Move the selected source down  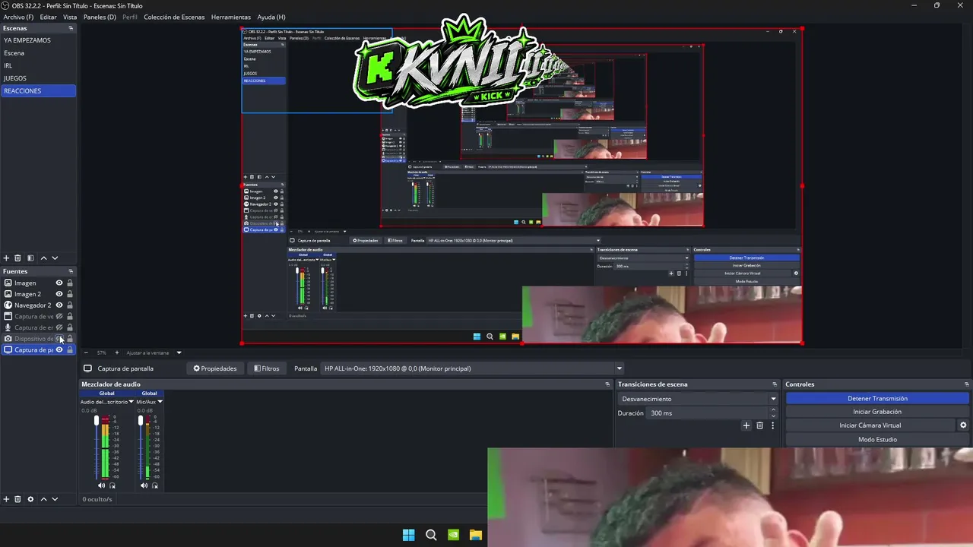click(55, 499)
